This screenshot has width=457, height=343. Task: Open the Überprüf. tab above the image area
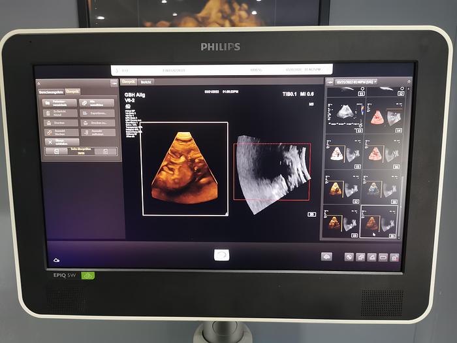tap(128, 82)
